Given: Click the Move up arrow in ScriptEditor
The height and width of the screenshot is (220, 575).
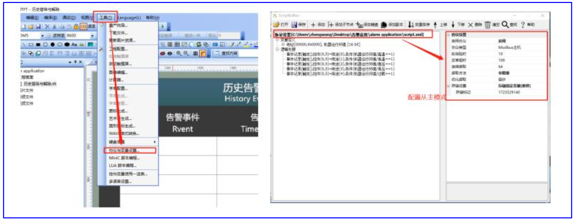Looking at the screenshot, I should tap(435, 24).
